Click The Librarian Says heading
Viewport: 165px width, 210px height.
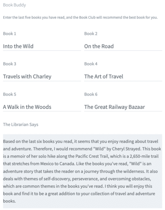pyautogui.click(x=21, y=124)
